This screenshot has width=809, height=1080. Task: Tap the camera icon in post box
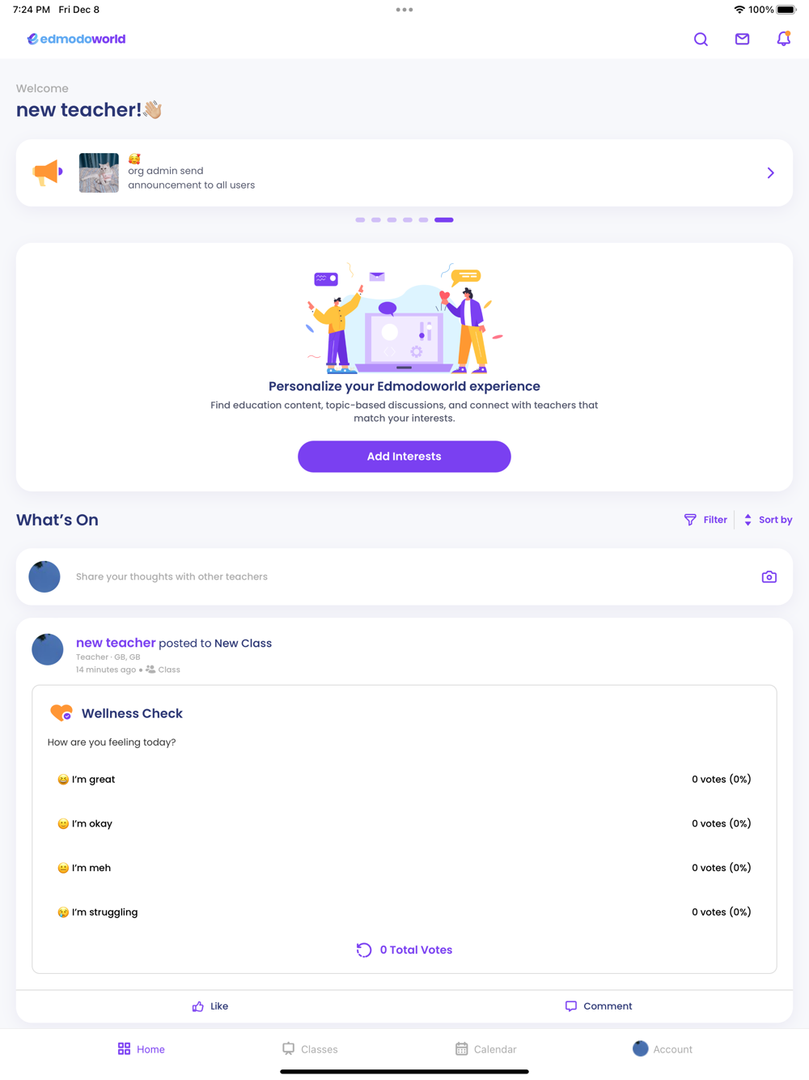pyautogui.click(x=769, y=576)
